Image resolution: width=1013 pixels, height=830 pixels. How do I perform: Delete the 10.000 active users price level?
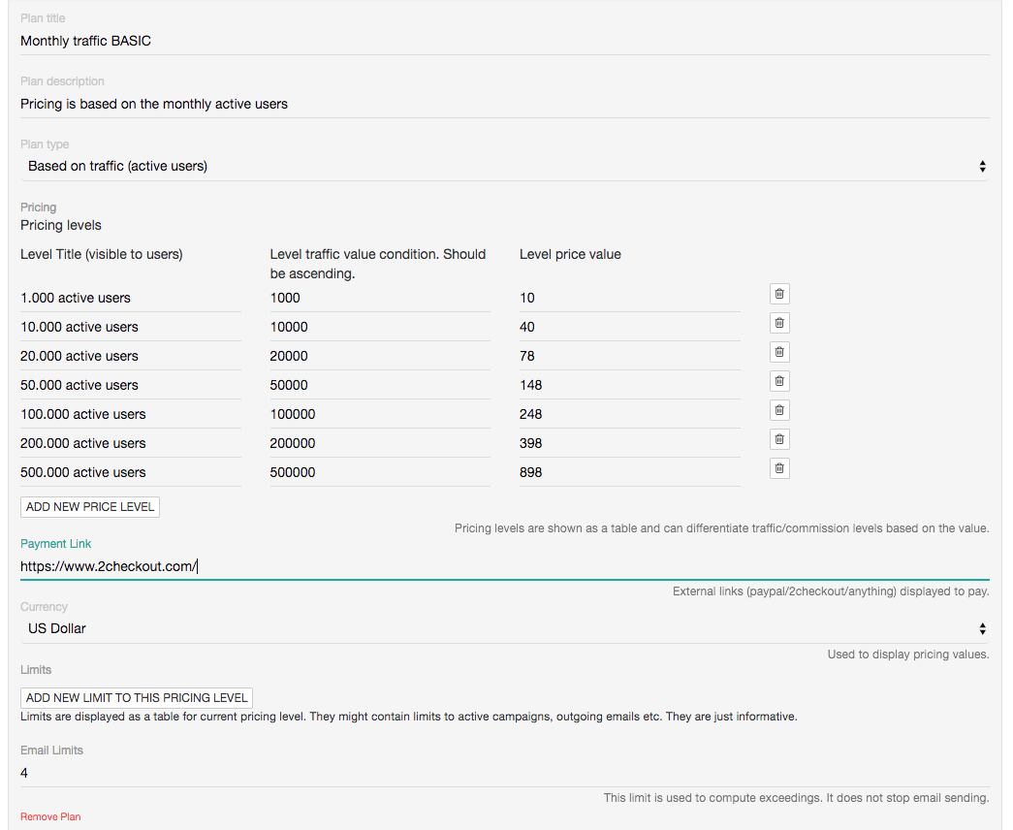779,323
